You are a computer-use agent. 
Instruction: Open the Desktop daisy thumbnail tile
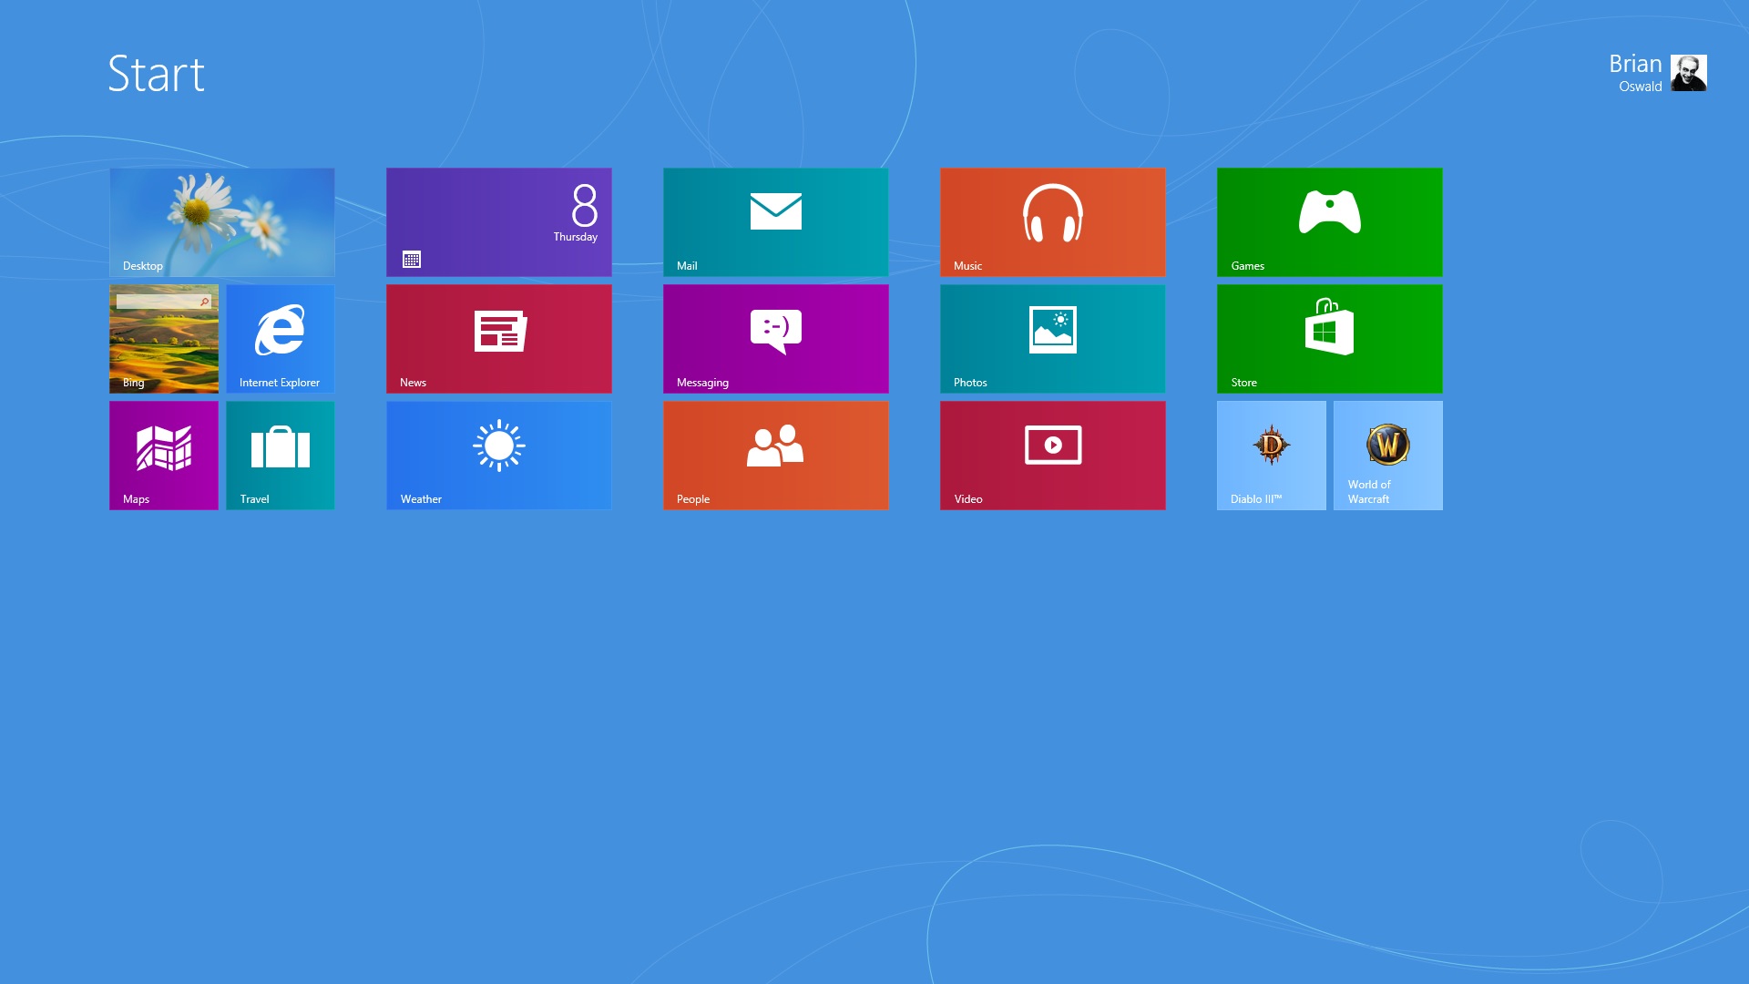221,221
